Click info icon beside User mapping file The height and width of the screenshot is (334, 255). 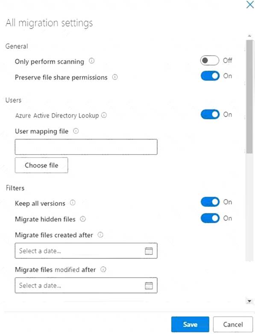(76, 131)
